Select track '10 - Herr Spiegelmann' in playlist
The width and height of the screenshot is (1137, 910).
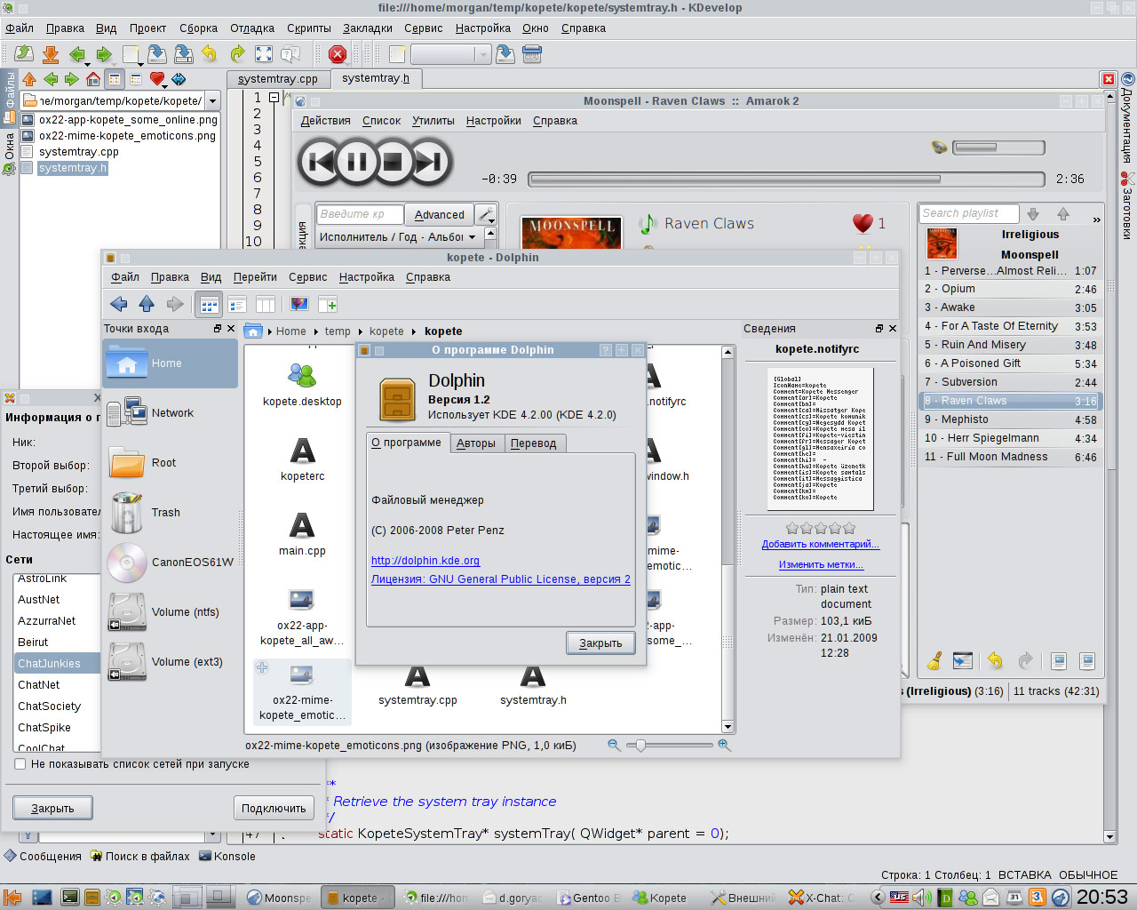point(1011,438)
